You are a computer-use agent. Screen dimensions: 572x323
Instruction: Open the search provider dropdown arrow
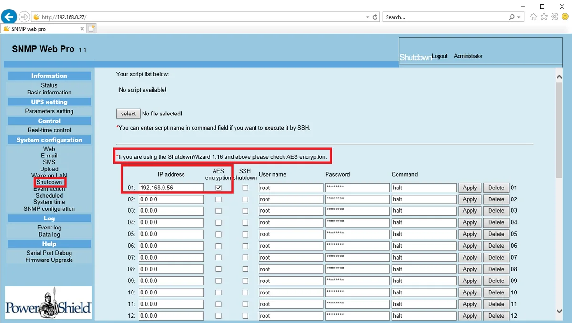coord(519,17)
